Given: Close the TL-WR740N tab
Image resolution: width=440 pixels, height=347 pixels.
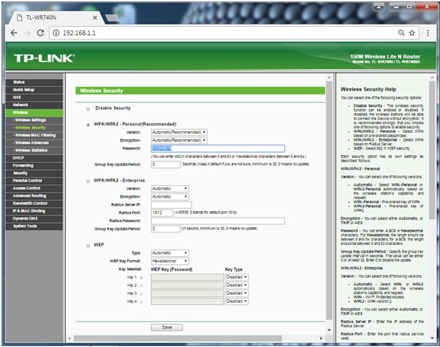Looking at the screenshot, I should [95, 17].
